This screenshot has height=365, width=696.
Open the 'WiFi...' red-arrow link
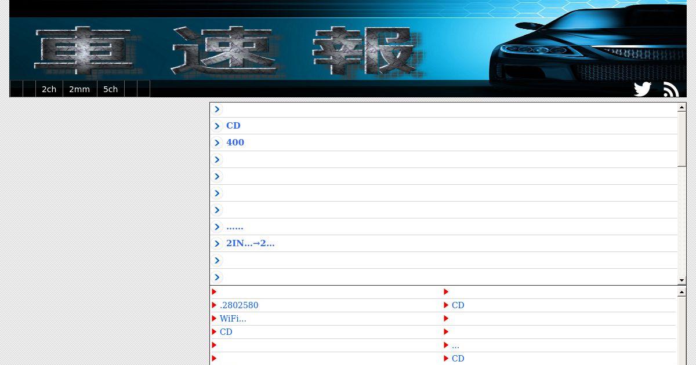pos(233,319)
